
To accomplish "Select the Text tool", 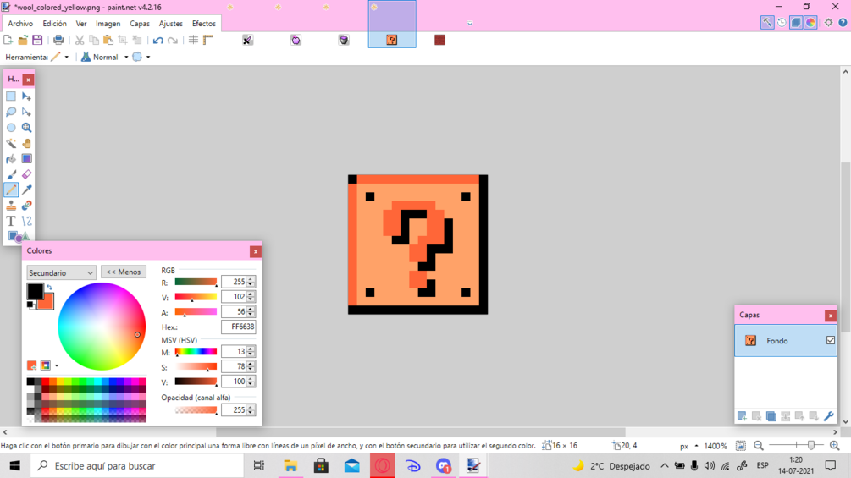I will tap(11, 221).
